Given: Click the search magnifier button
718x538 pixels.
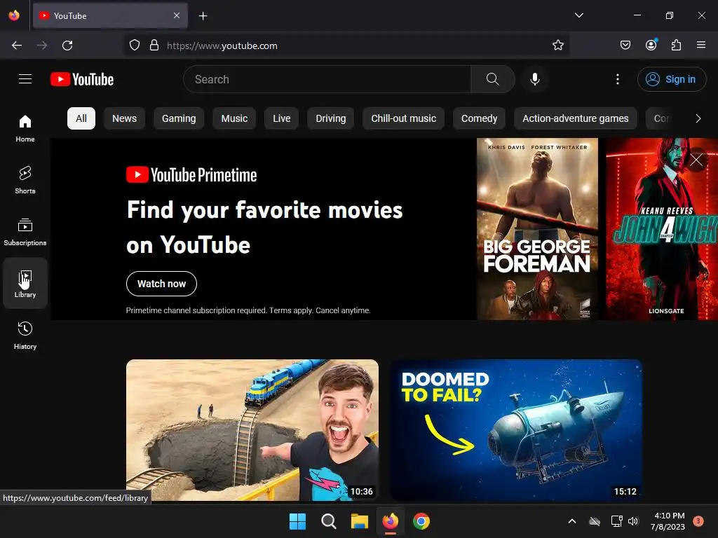Looking at the screenshot, I should [x=493, y=79].
